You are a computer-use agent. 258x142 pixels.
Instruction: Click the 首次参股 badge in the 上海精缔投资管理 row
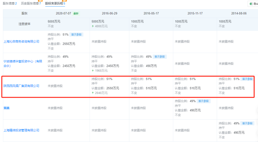click(x=247, y=123)
